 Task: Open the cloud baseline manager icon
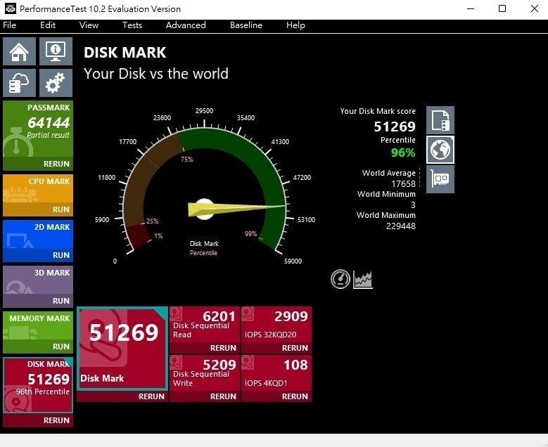click(x=19, y=83)
